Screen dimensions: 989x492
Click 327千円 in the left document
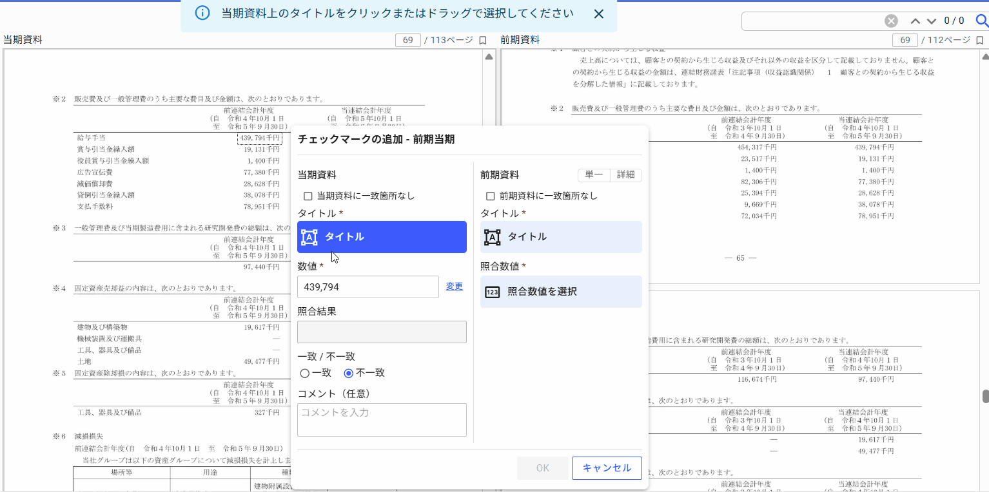coord(266,412)
